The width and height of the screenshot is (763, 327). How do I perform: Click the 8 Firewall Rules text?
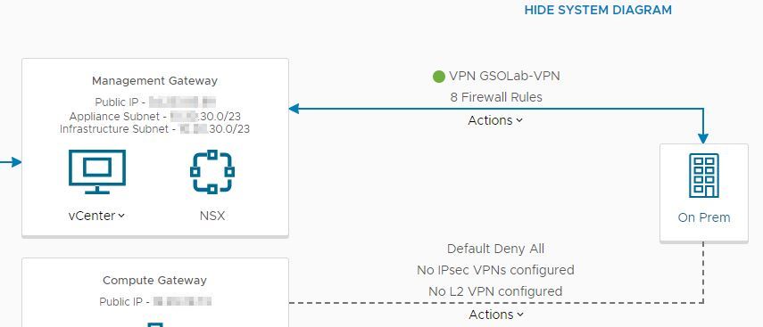coord(496,97)
